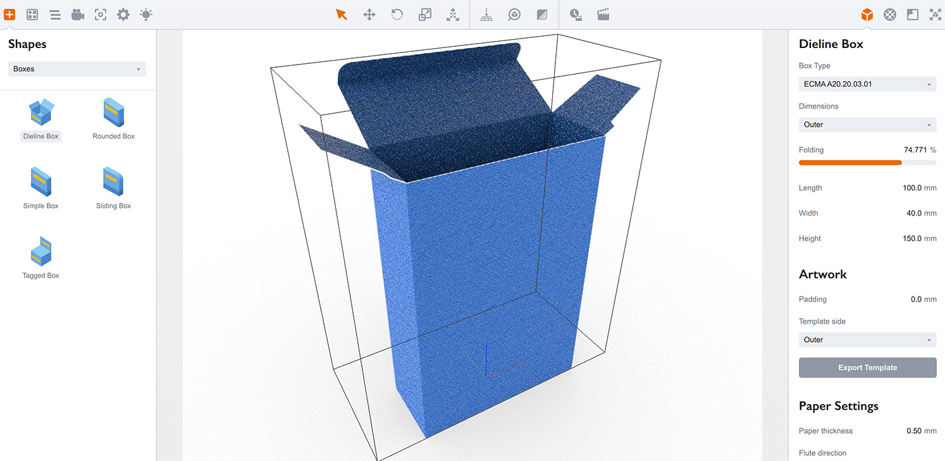Select the Rotate tool
Viewport: 945px width, 461px height.
(x=397, y=14)
